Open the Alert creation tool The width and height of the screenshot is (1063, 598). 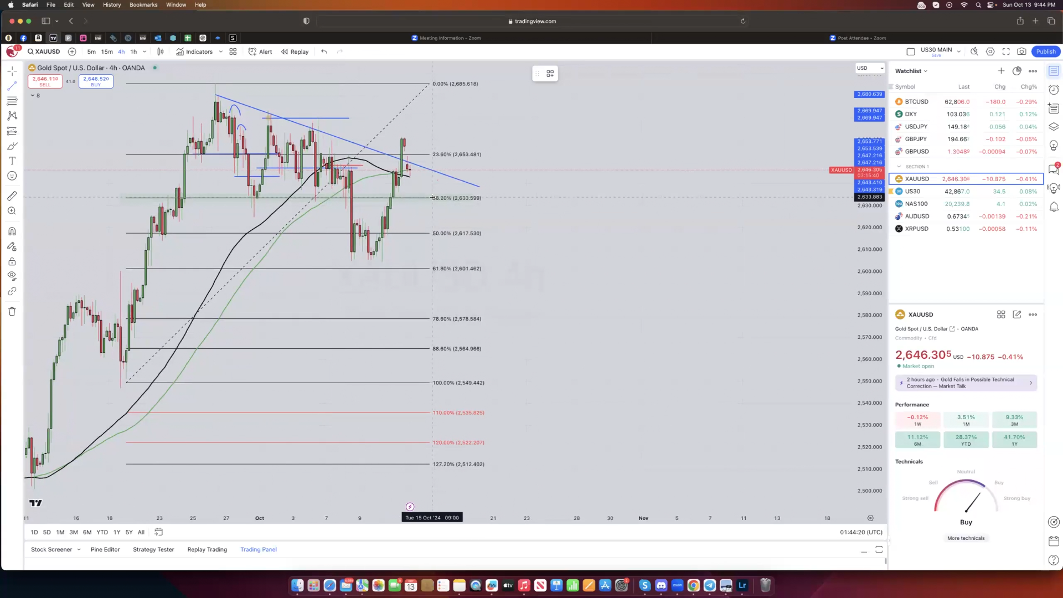tap(260, 51)
